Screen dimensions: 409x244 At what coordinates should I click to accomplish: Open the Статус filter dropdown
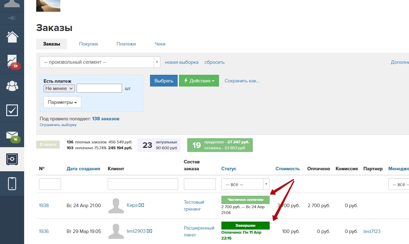pos(245,184)
